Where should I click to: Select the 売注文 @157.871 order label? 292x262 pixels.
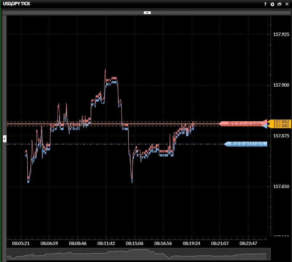point(246,144)
